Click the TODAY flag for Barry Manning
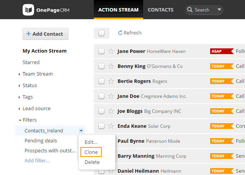The height and width of the screenshot is (175, 245). pyautogui.click(x=222, y=156)
